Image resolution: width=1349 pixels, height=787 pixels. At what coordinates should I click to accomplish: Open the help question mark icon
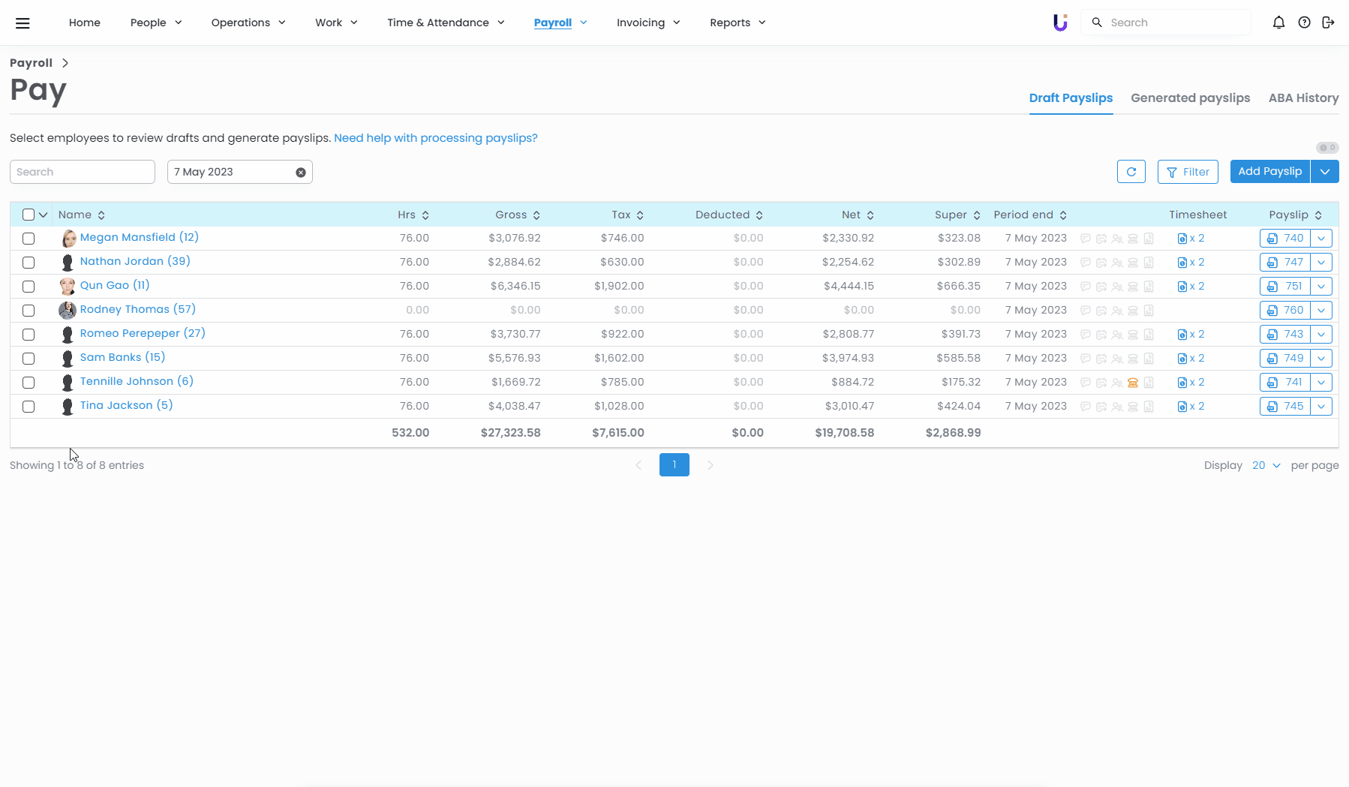click(1304, 23)
